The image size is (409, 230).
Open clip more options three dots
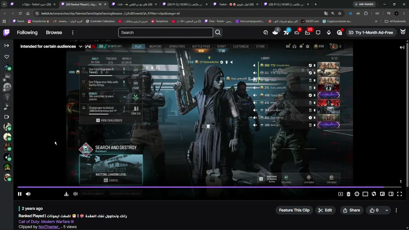click(396, 210)
